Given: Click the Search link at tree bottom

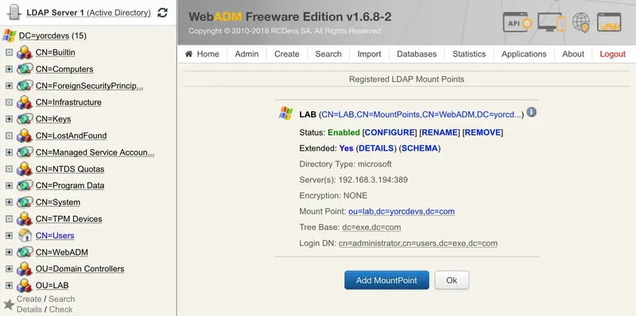Looking at the screenshot, I should pyautogui.click(x=62, y=299).
